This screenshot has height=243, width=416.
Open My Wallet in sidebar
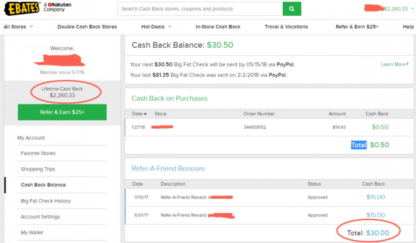(32, 233)
